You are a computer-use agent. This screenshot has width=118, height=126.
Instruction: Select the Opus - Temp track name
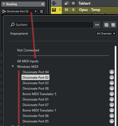click(89, 10)
